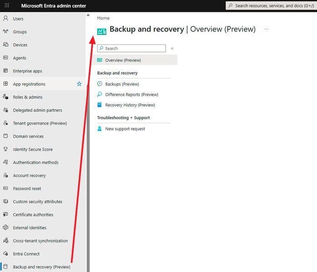Image resolution: width=317 pixels, height=272 pixels.
Task: Click the Users icon in sidebar
Action: pos(5,19)
